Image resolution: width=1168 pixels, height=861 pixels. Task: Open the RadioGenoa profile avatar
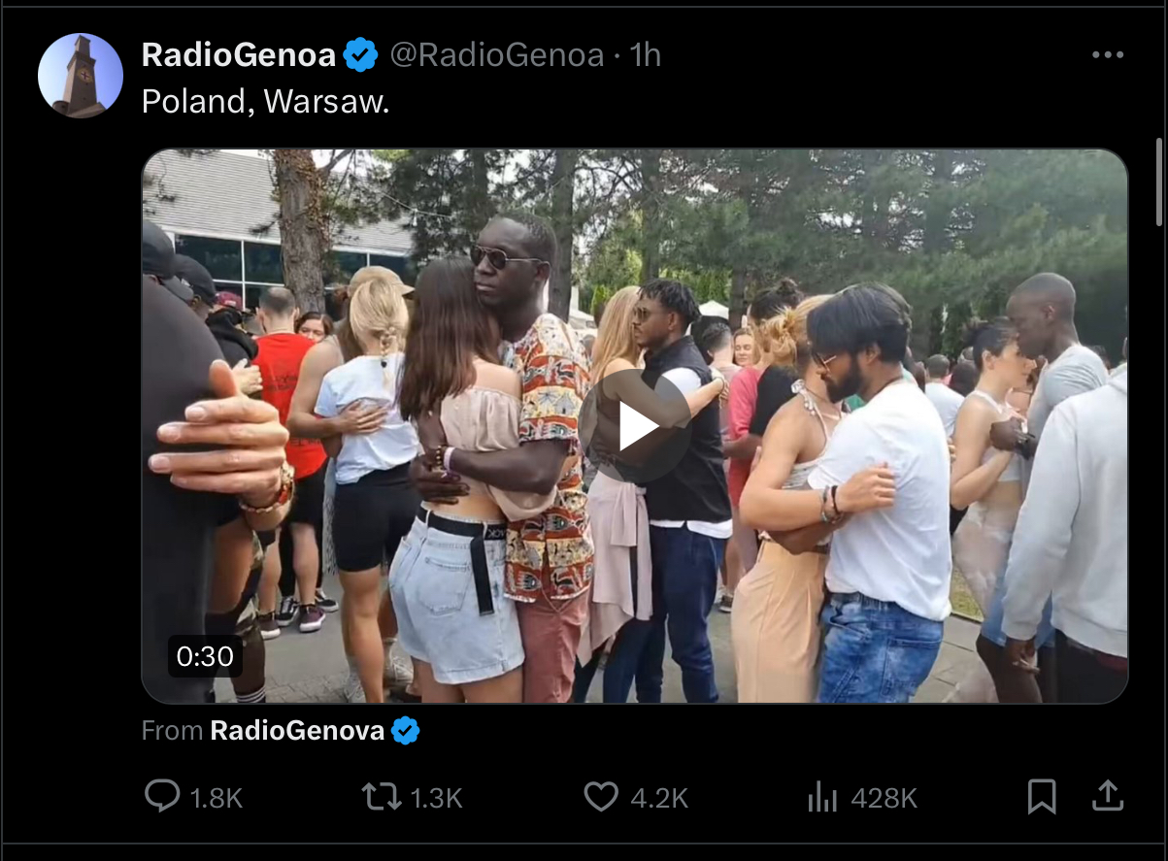coord(81,76)
